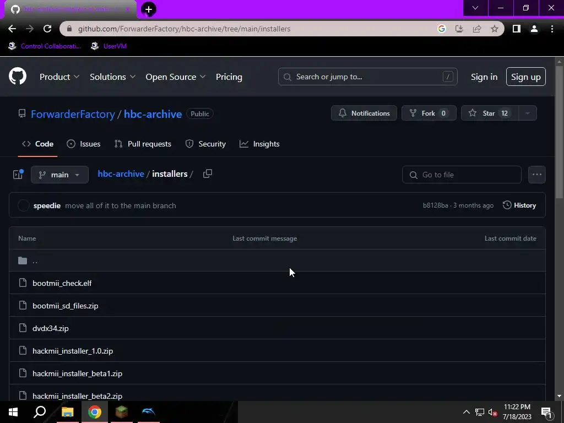Open the Control Collaborati... bookmark
The image size is (564, 423).
[45, 46]
